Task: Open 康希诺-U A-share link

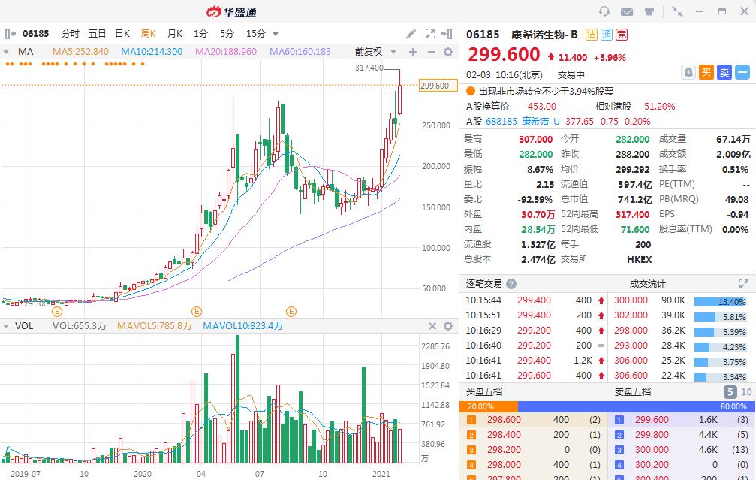Action: 541,122
